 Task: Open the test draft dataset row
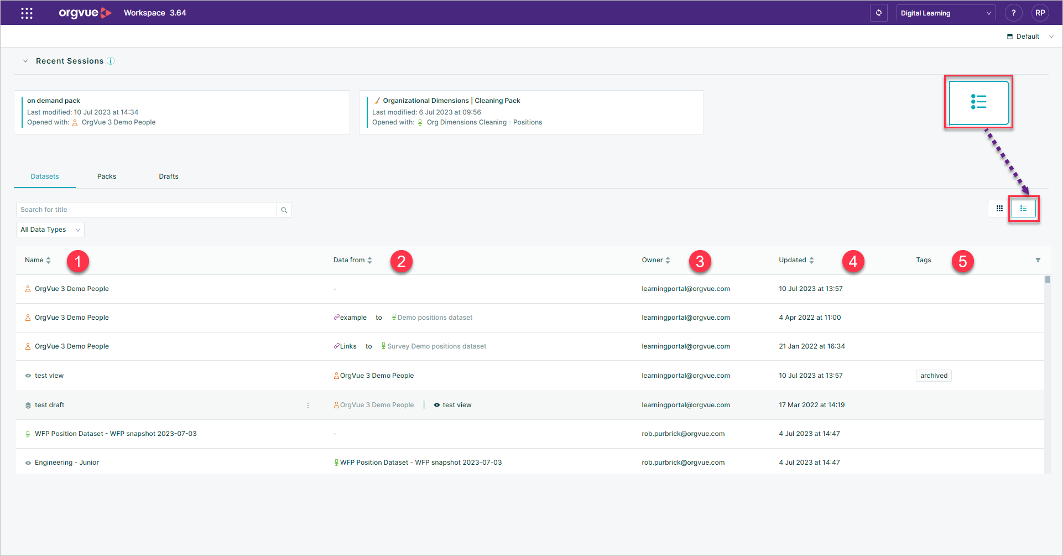click(x=530, y=406)
